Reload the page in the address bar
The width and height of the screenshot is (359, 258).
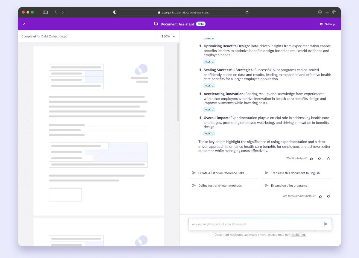[x=247, y=13]
